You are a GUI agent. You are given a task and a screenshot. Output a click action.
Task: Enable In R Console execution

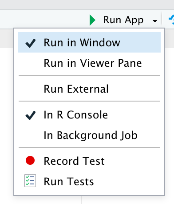pyautogui.click(x=89, y=115)
